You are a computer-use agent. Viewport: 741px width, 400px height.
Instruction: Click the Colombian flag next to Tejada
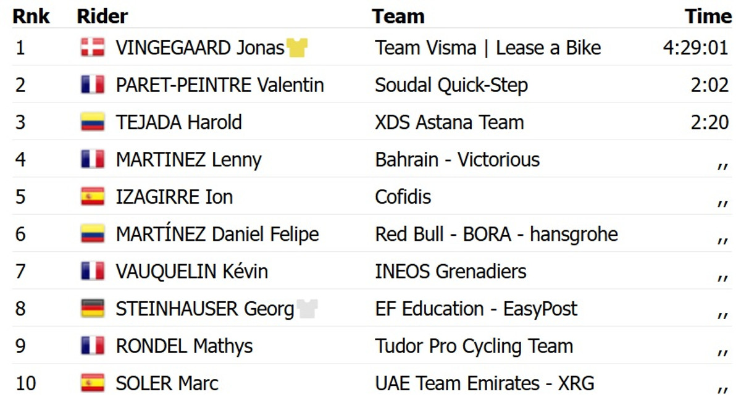[x=93, y=122]
